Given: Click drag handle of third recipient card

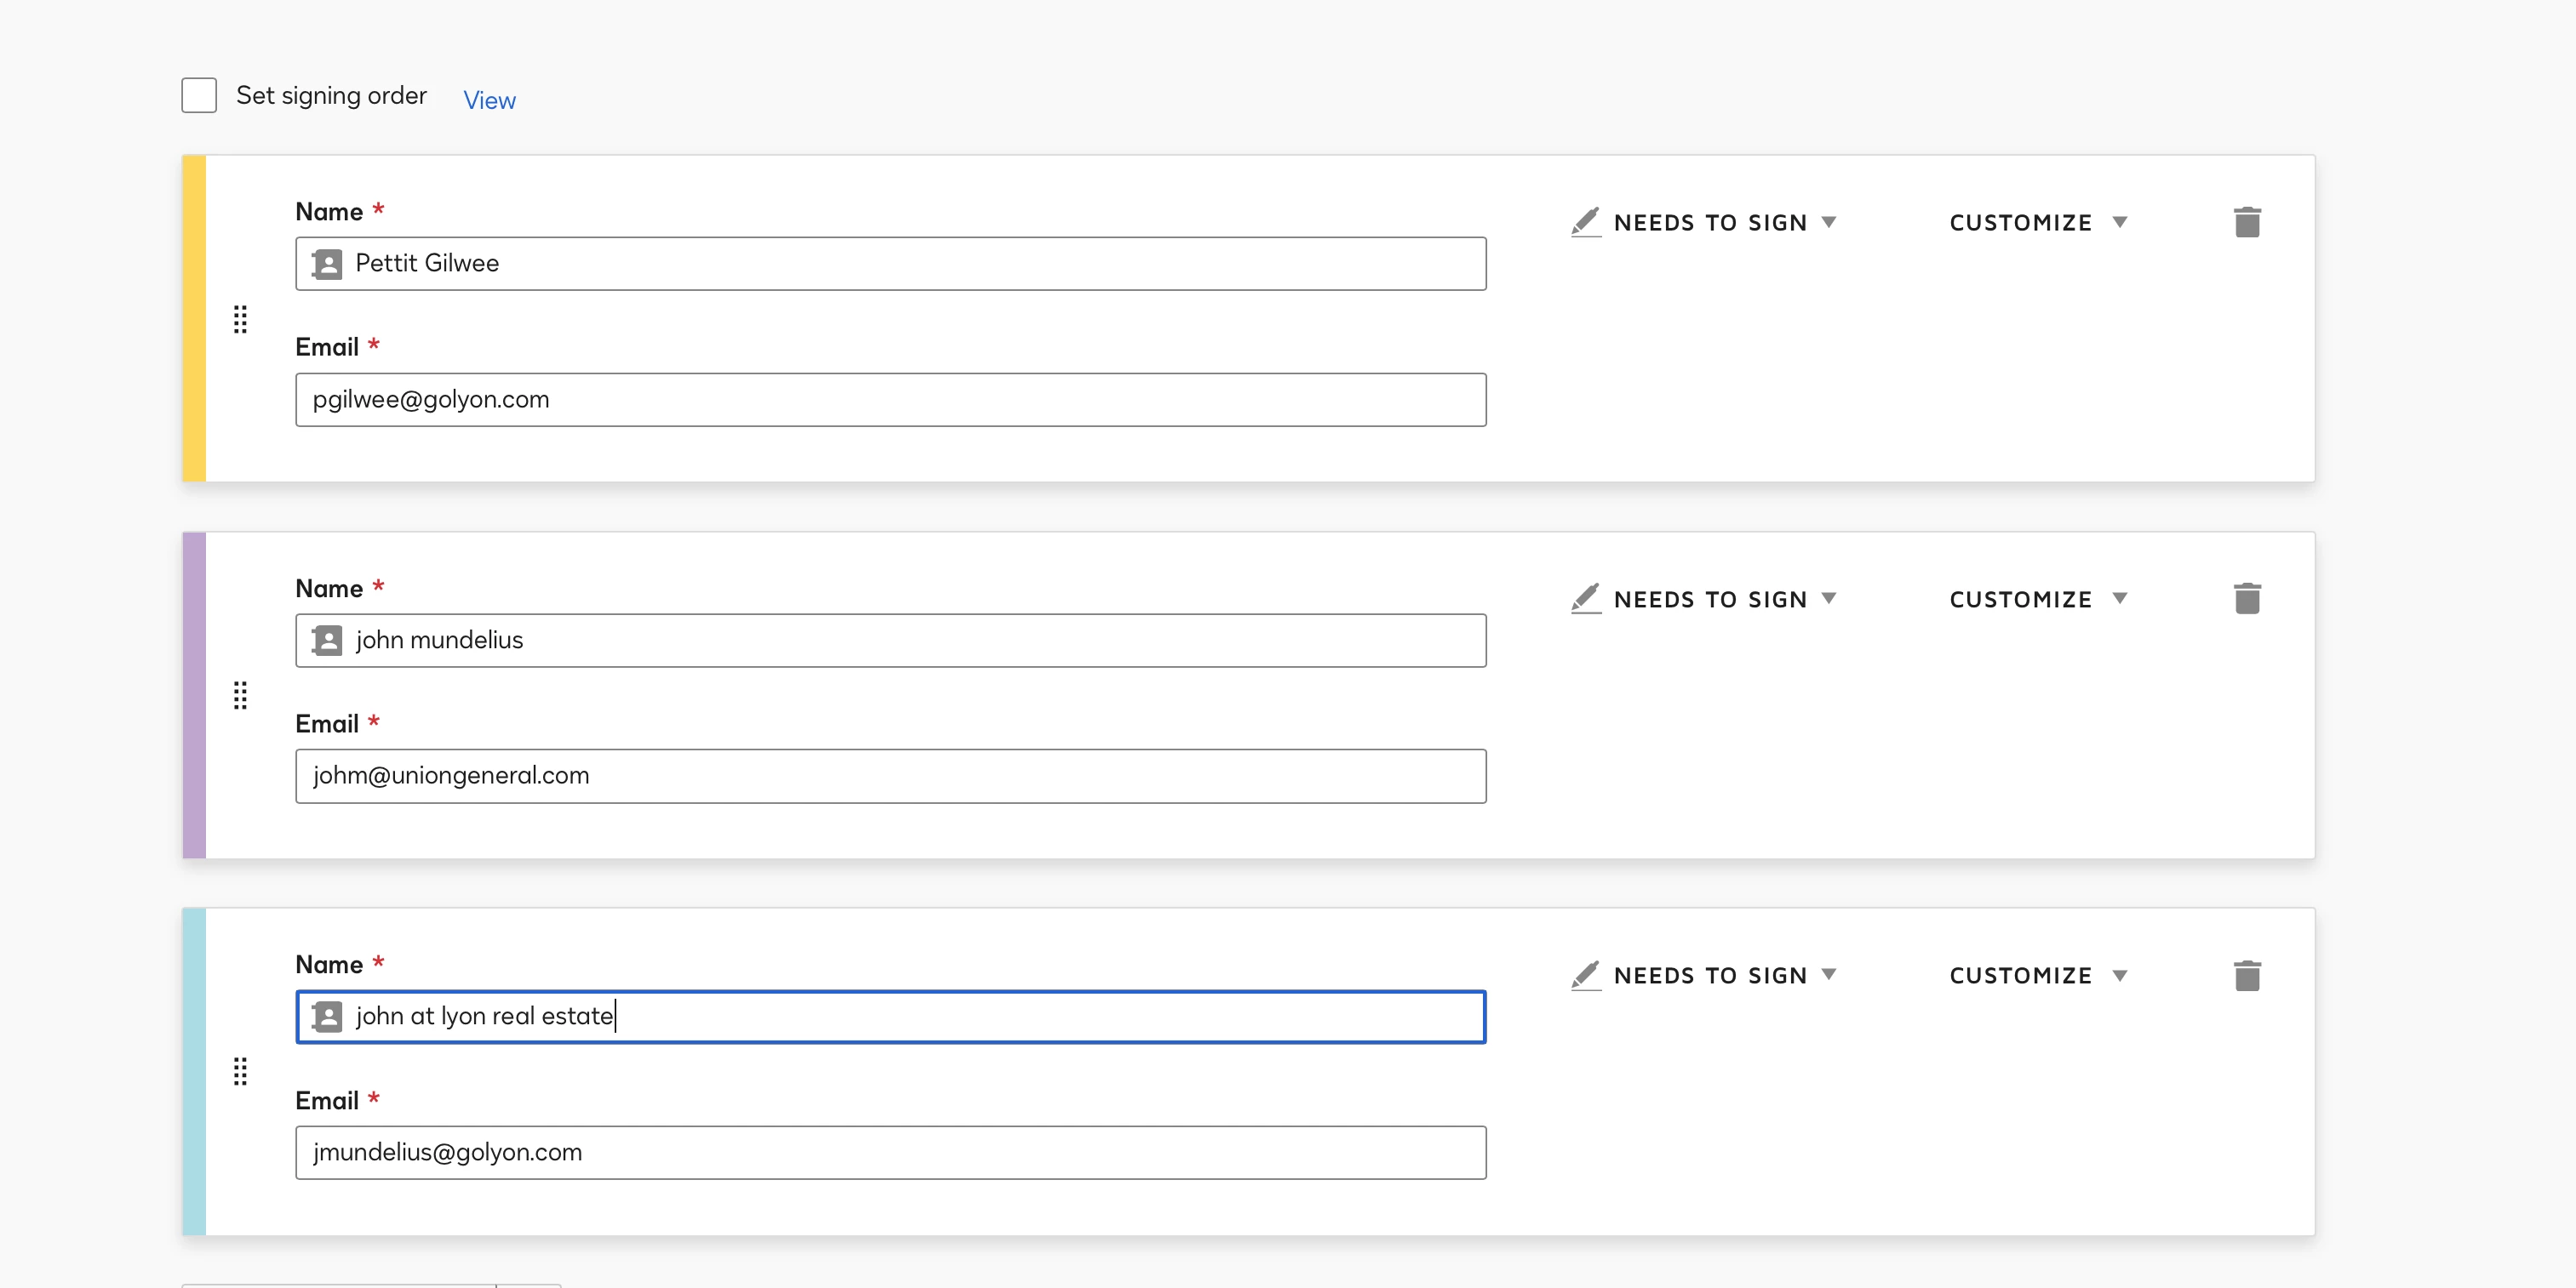Looking at the screenshot, I should [240, 1071].
